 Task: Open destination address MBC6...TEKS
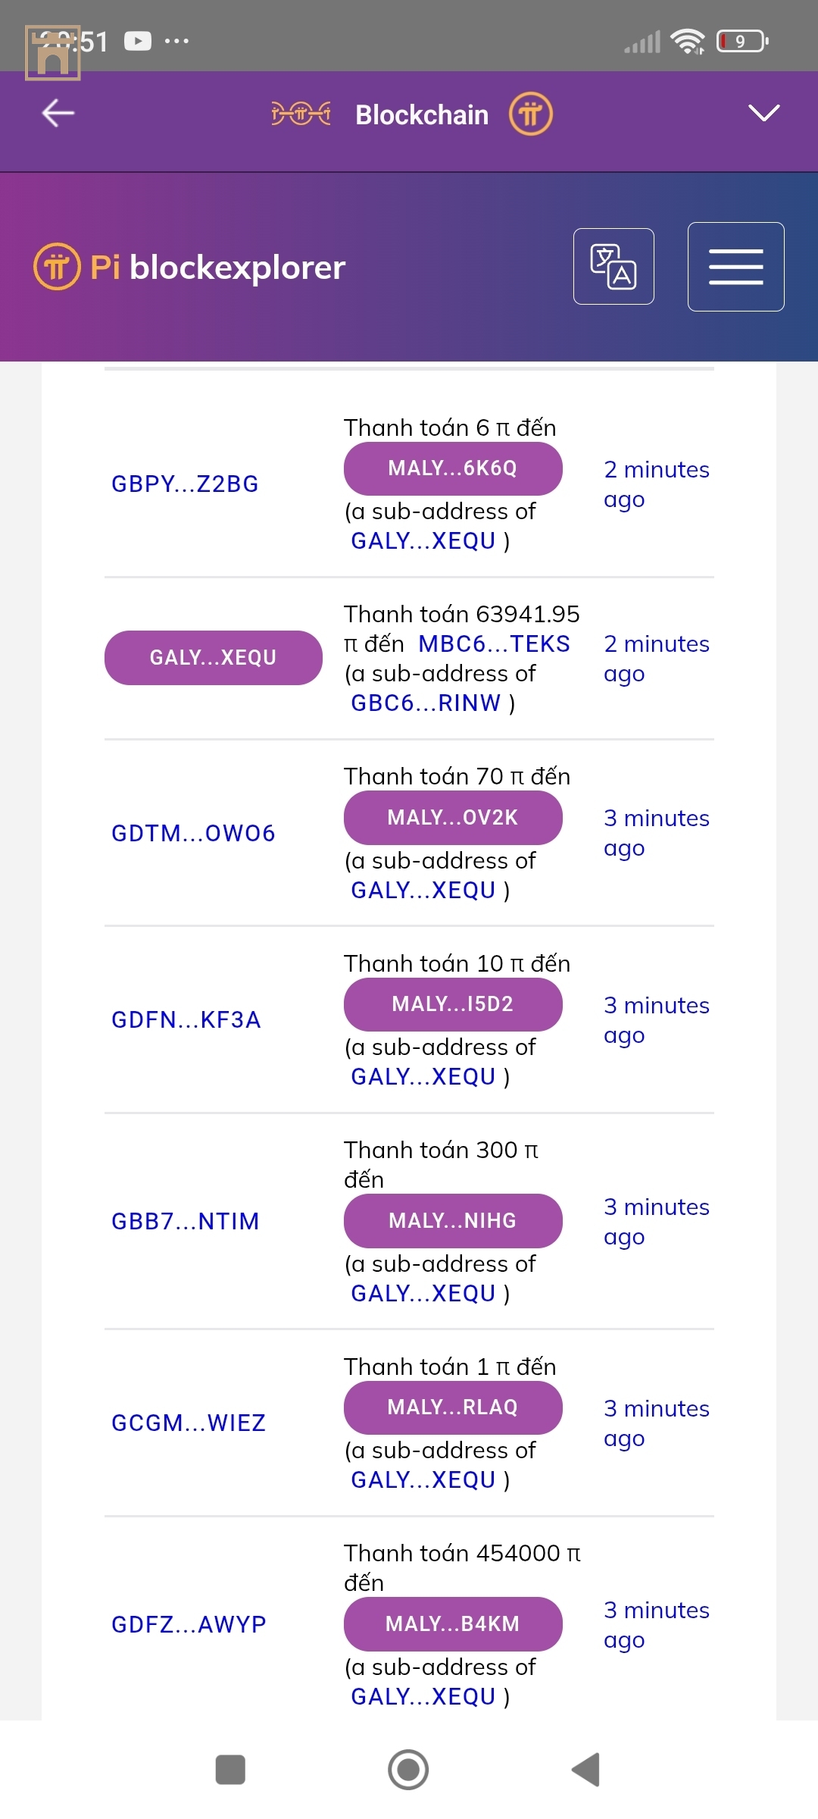[494, 643]
